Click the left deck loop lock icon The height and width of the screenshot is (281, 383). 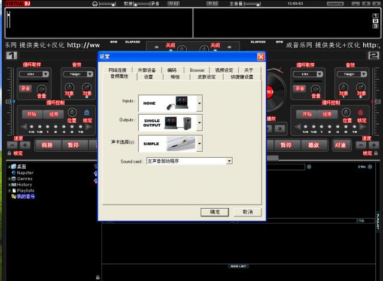pyautogui.click(x=87, y=112)
